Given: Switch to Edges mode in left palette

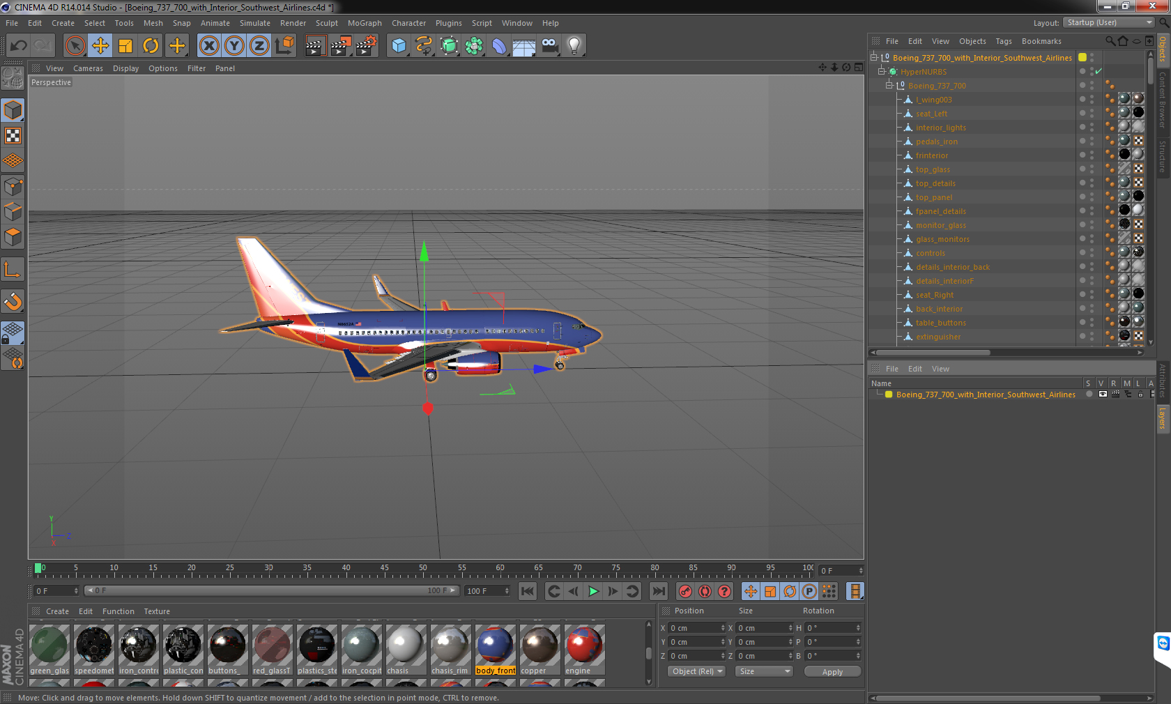Looking at the screenshot, I should (x=13, y=211).
